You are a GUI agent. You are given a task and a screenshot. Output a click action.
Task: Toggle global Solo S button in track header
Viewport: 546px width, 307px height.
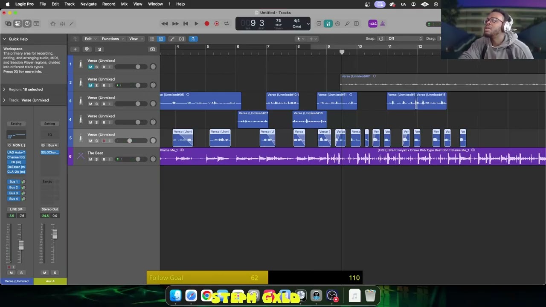pos(99,49)
